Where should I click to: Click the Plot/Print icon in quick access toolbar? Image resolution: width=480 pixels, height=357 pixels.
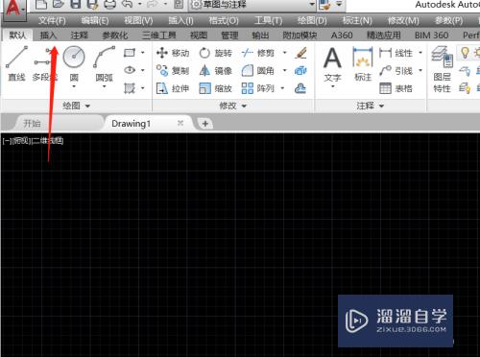[109, 4]
